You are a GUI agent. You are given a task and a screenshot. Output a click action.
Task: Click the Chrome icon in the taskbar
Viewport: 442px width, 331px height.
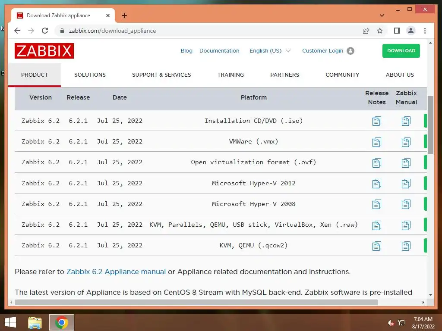[x=62, y=322]
